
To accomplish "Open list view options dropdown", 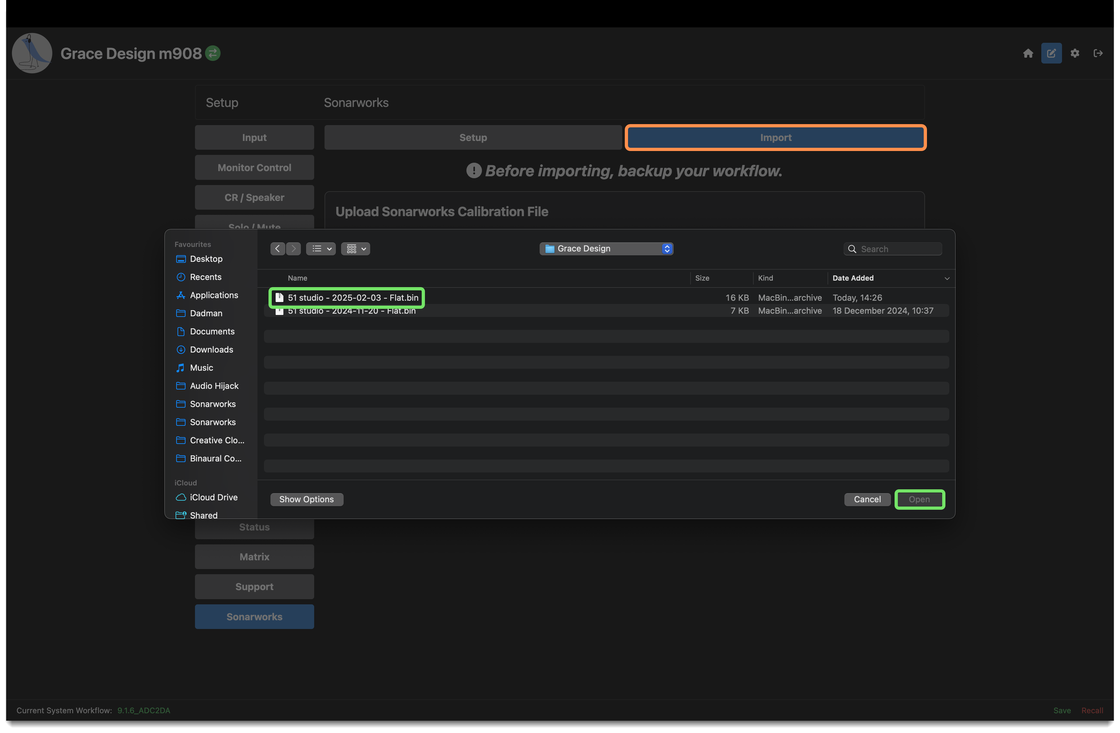I will pos(321,249).
